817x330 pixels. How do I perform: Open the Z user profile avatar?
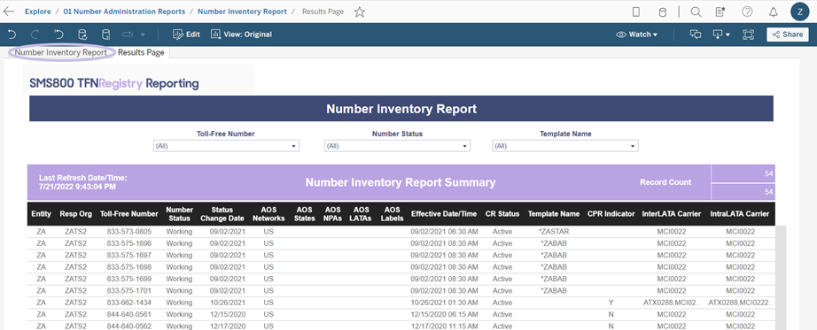point(799,12)
